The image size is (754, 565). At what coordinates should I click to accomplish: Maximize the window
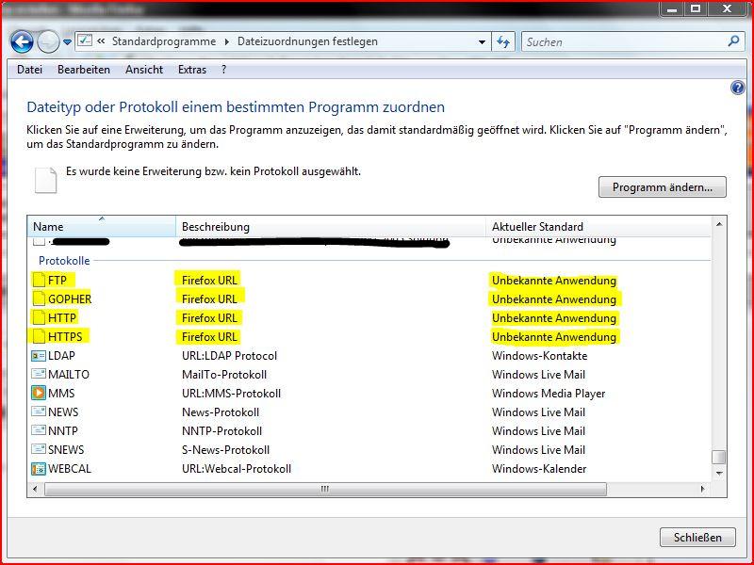point(696,8)
